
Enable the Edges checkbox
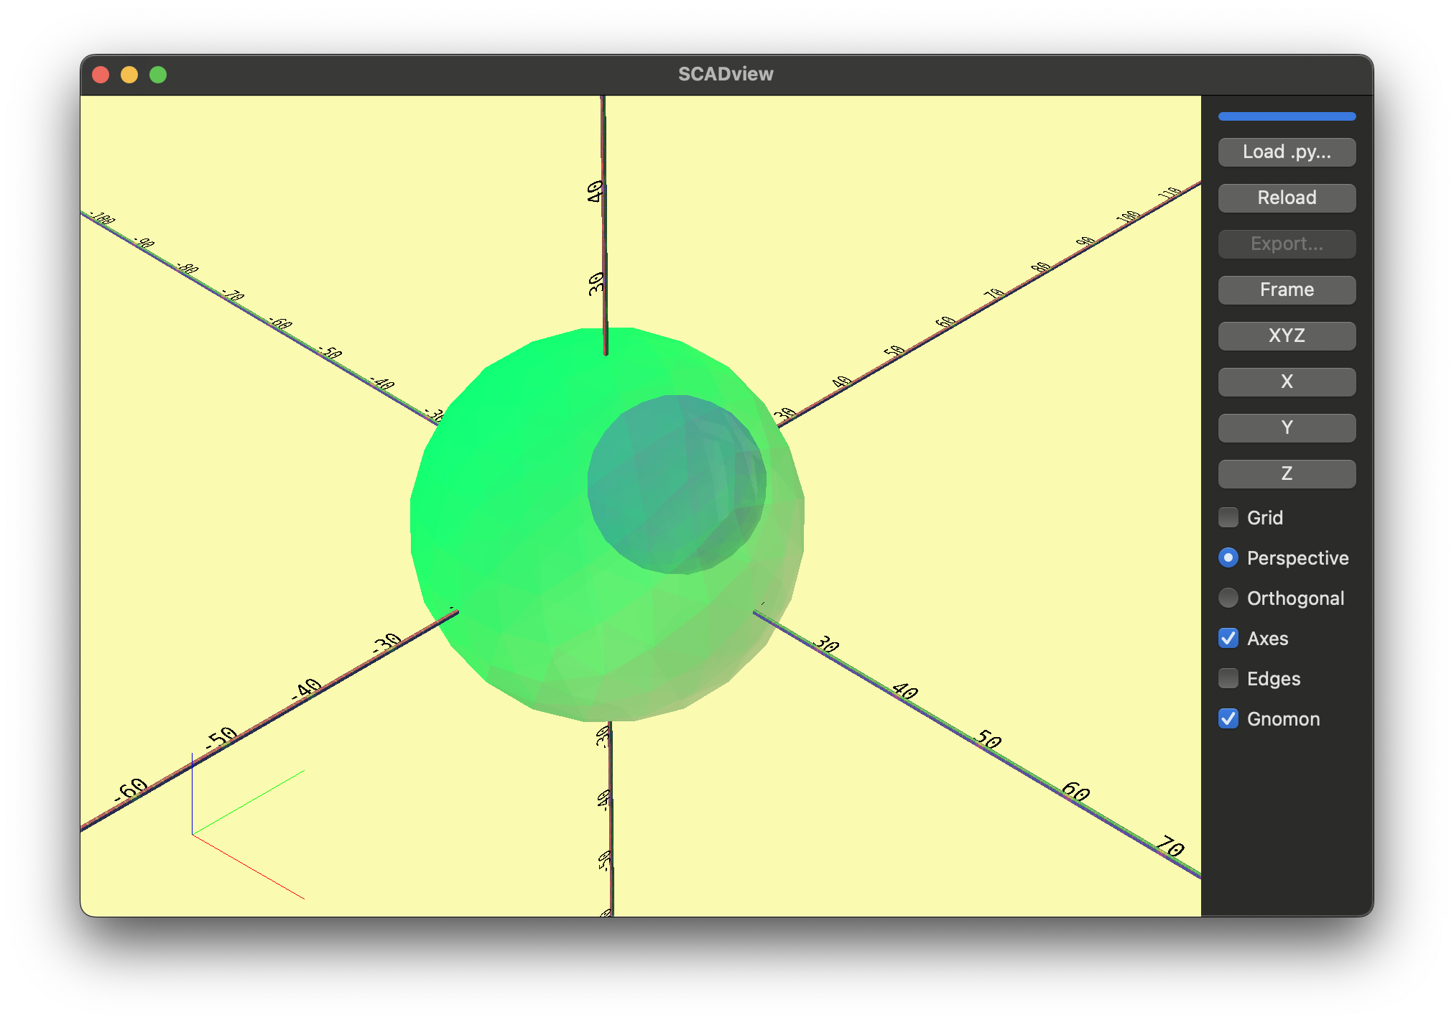coord(1228,678)
